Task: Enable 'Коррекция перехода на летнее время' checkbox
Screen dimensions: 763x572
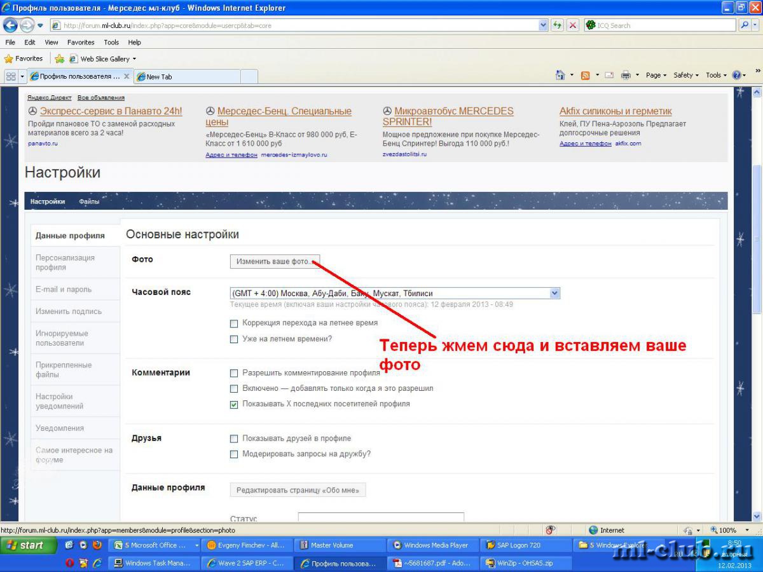Action: (234, 323)
